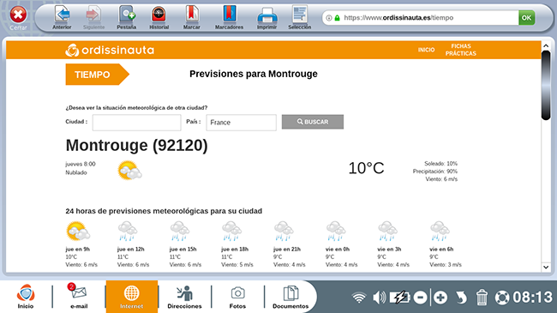Click the vie en 0h rain icon
The height and width of the screenshot is (313, 557).
pos(336,231)
